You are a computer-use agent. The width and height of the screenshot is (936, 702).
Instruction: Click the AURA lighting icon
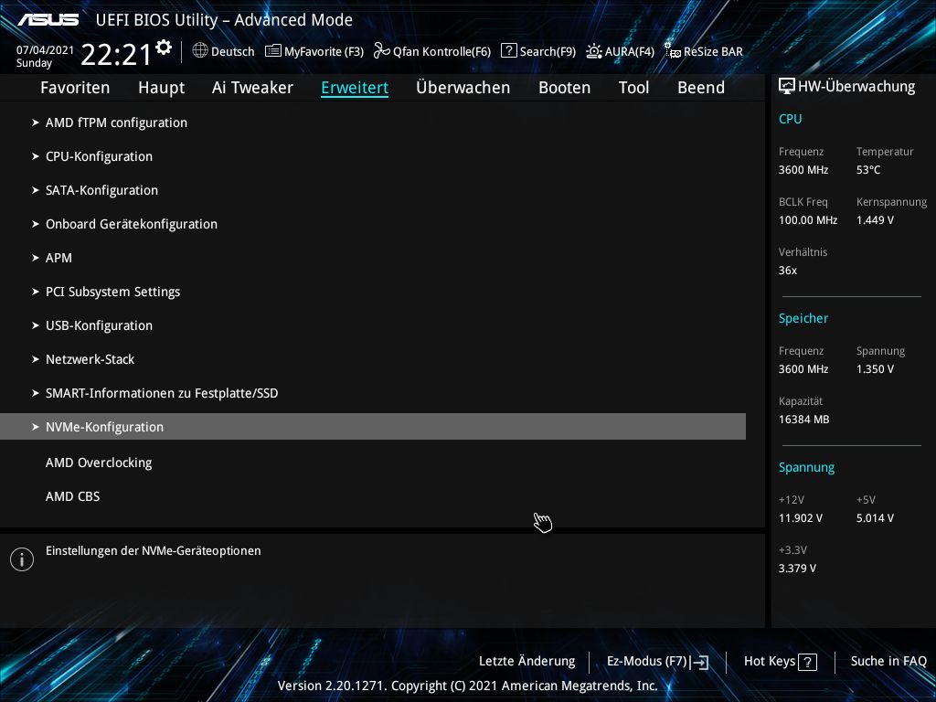(x=594, y=51)
